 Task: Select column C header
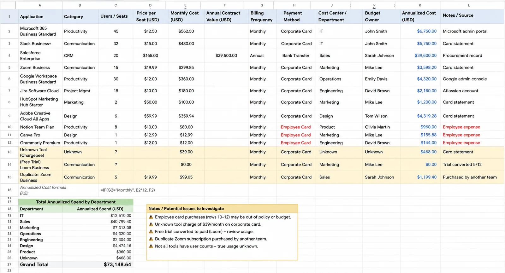point(116,5)
